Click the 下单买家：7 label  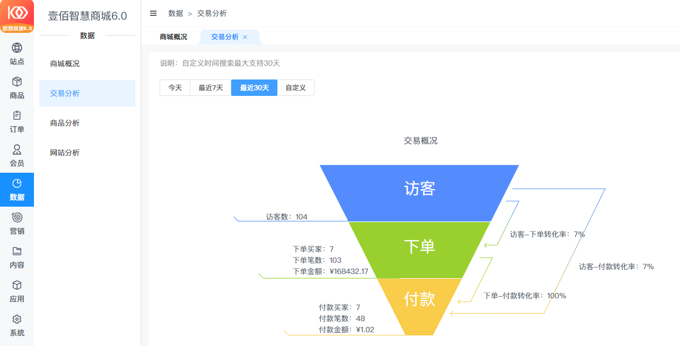[313, 249]
